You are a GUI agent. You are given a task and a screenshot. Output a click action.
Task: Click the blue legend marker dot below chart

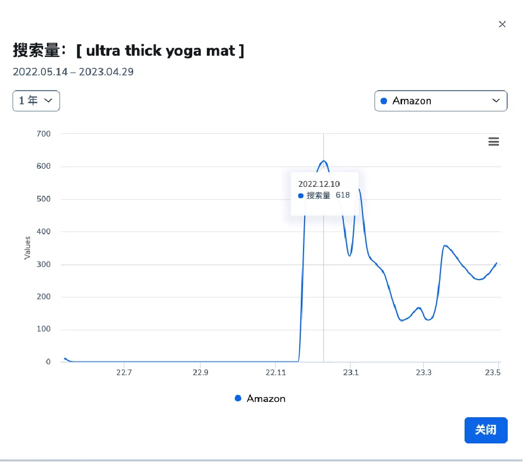238,398
